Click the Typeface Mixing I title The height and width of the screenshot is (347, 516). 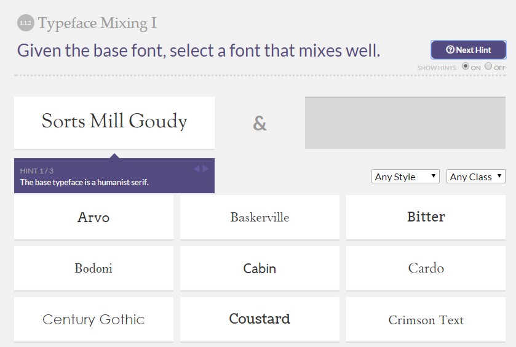tap(97, 23)
